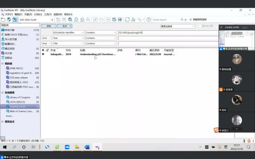Collapse the 我的组 group set

point(3,64)
